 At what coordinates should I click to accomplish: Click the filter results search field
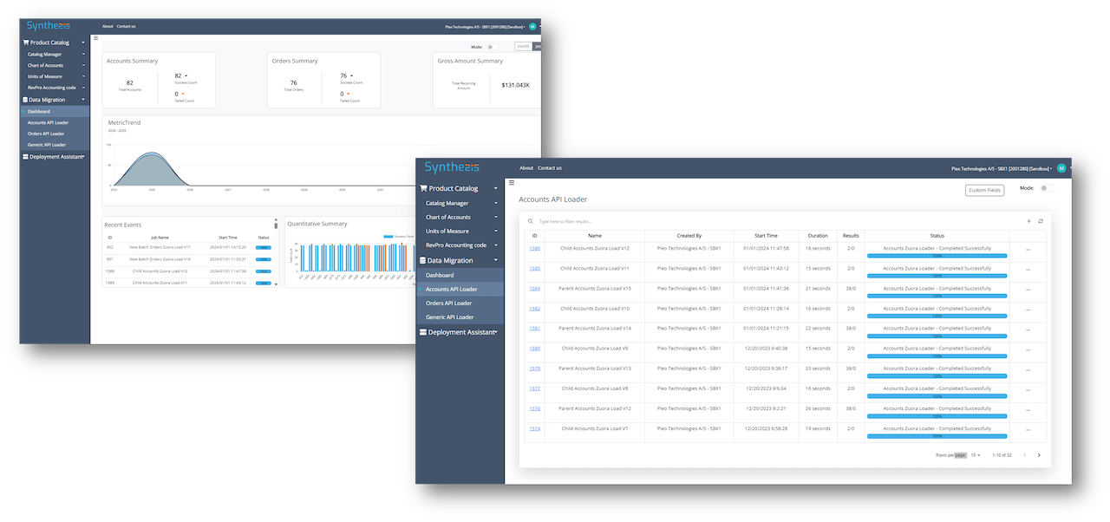tap(694, 222)
